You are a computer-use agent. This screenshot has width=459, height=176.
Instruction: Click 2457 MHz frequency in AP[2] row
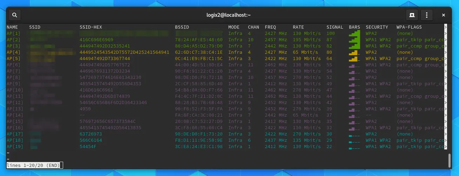[x=276, y=40]
